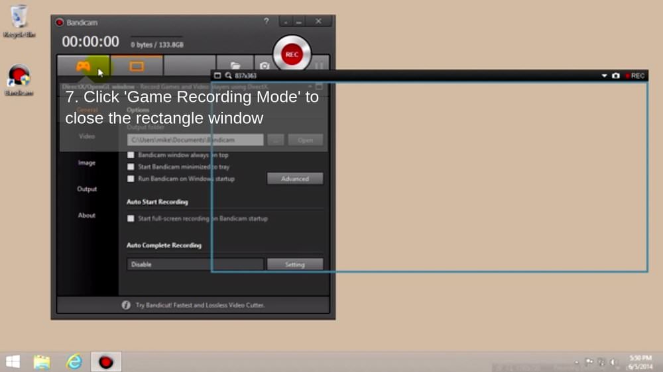
Task: Start recording with the round REC button
Action: (292, 54)
